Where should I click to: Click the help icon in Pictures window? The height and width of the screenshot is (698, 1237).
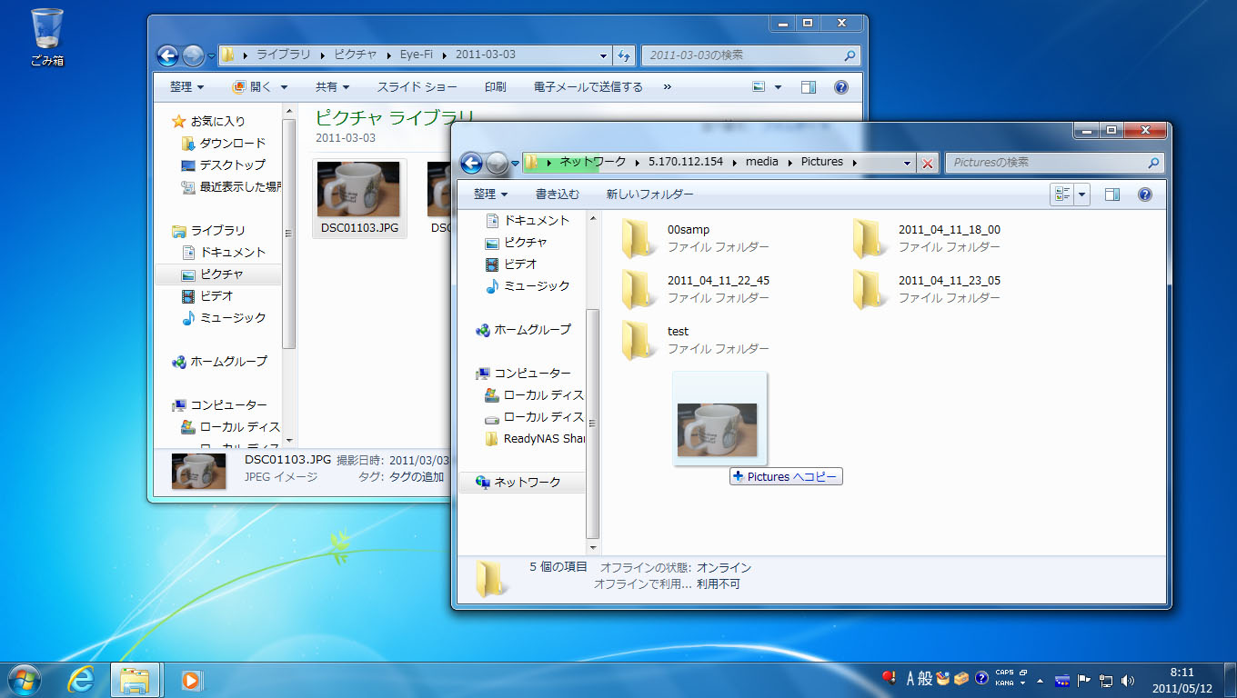(x=1144, y=194)
